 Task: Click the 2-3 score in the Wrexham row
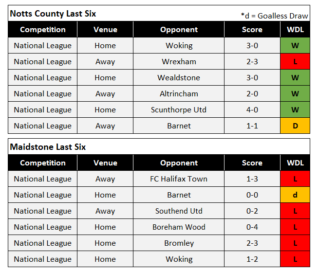click(252, 62)
